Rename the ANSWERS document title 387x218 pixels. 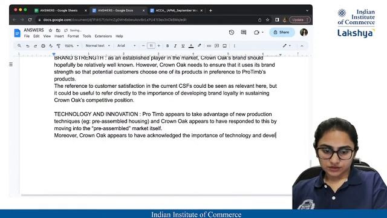(x=34, y=30)
